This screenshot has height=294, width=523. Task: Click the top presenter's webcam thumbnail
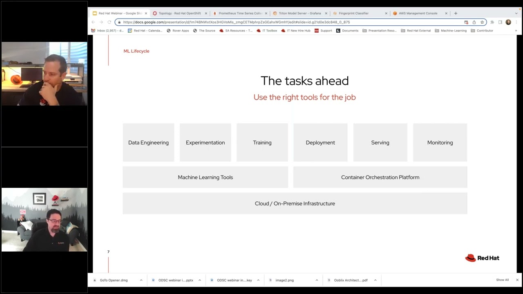click(x=44, y=74)
